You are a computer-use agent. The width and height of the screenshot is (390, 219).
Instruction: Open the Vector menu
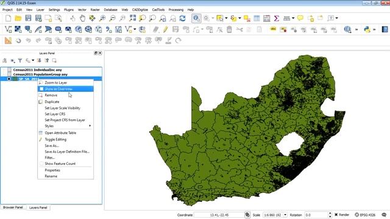point(82,10)
